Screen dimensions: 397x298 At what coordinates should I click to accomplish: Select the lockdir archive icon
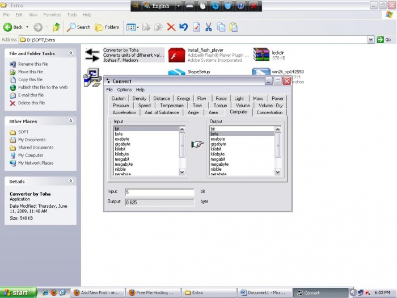(261, 54)
